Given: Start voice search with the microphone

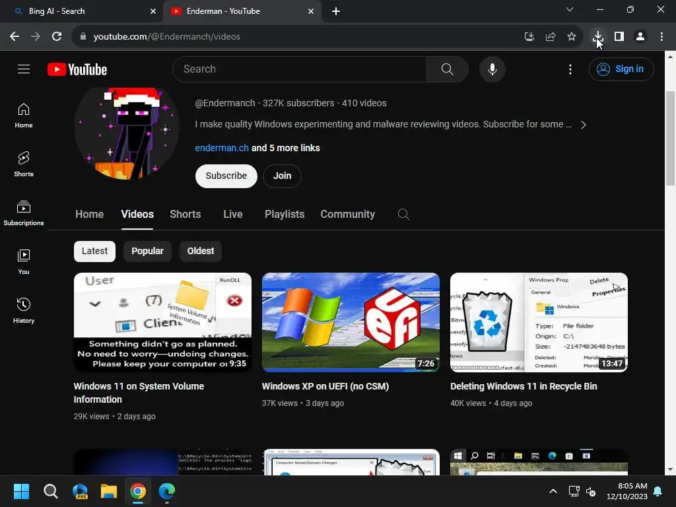Looking at the screenshot, I should (492, 69).
